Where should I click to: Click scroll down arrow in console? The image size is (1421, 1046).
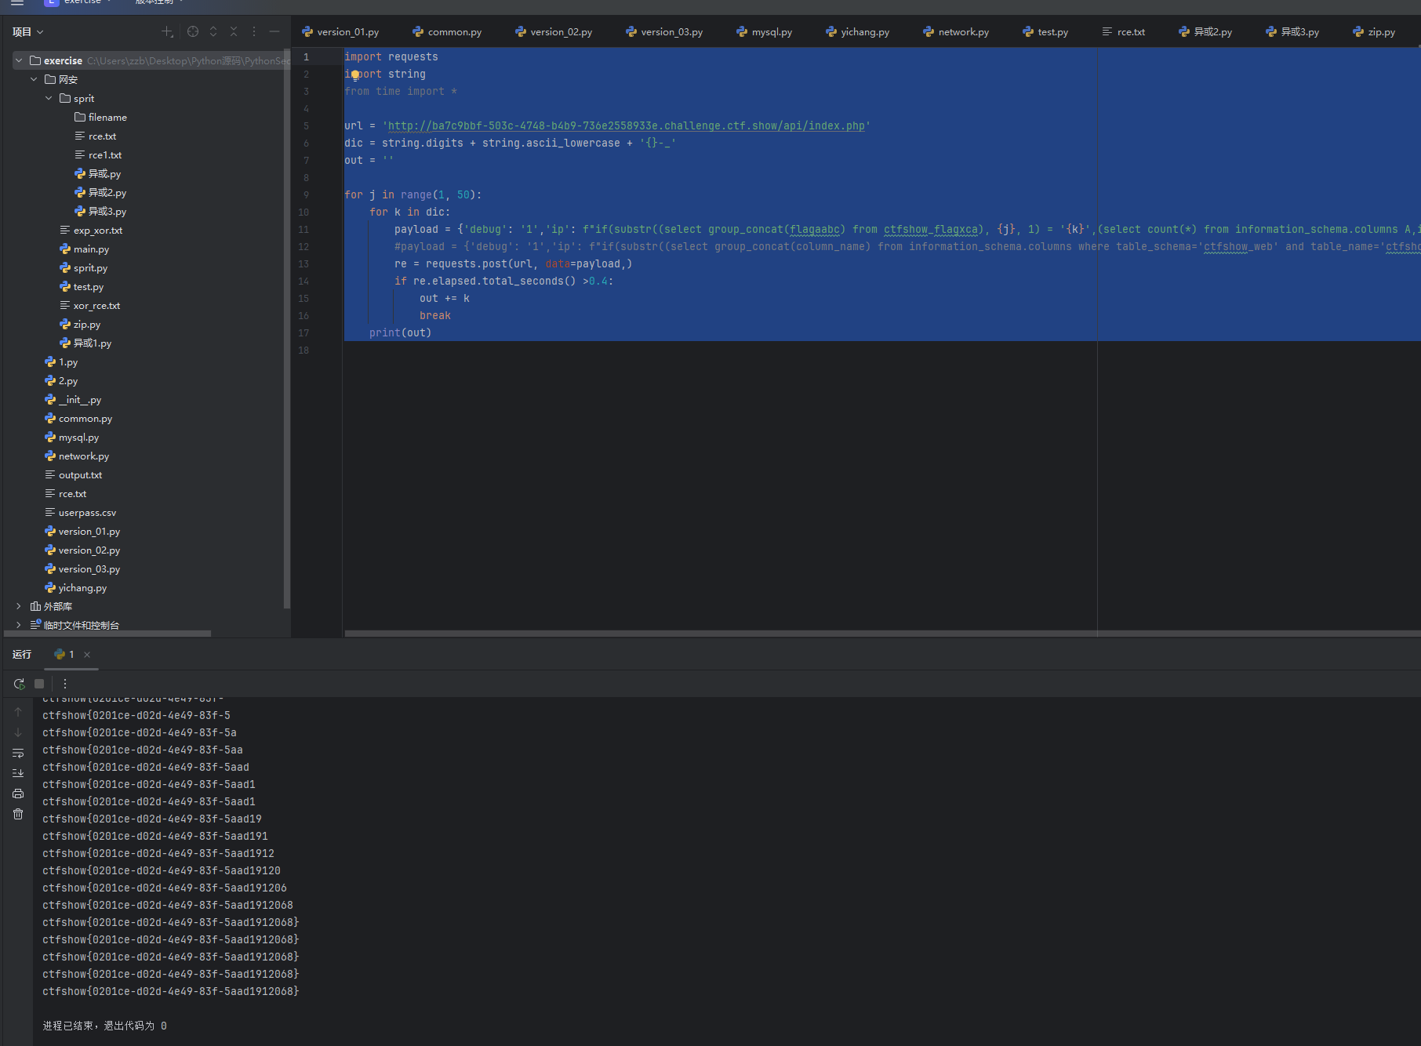18,732
